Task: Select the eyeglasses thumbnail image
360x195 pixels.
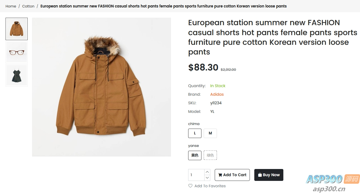Action: [17, 52]
